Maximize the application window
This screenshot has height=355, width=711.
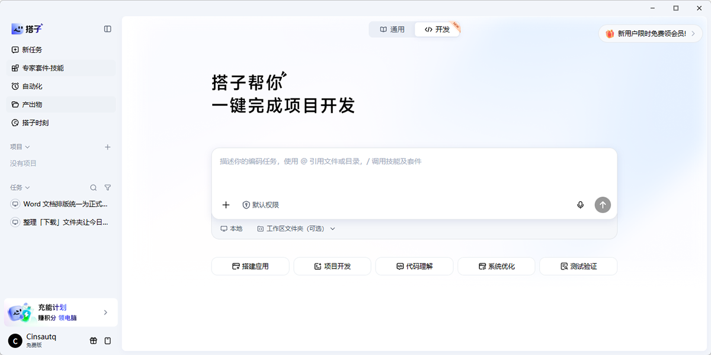[x=676, y=8]
